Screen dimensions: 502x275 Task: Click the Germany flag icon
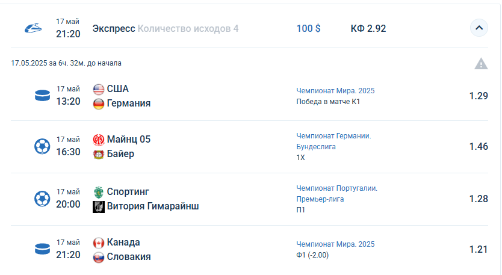coord(99,104)
